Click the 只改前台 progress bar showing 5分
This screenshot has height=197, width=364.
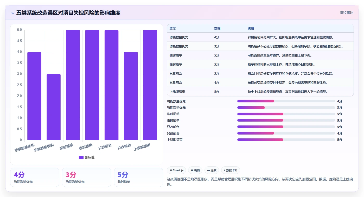click(286, 127)
